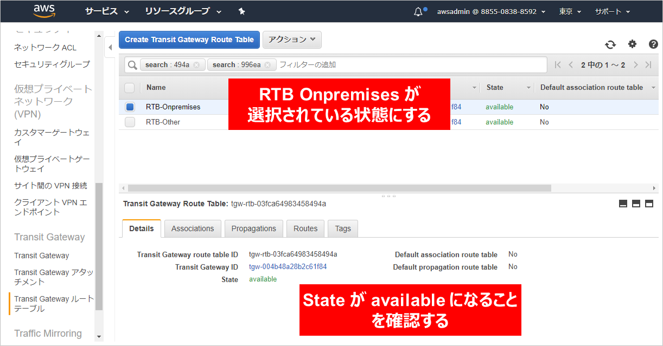This screenshot has width=663, height=346.
Task: Open the notifications bell icon
Action: [418, 11]
